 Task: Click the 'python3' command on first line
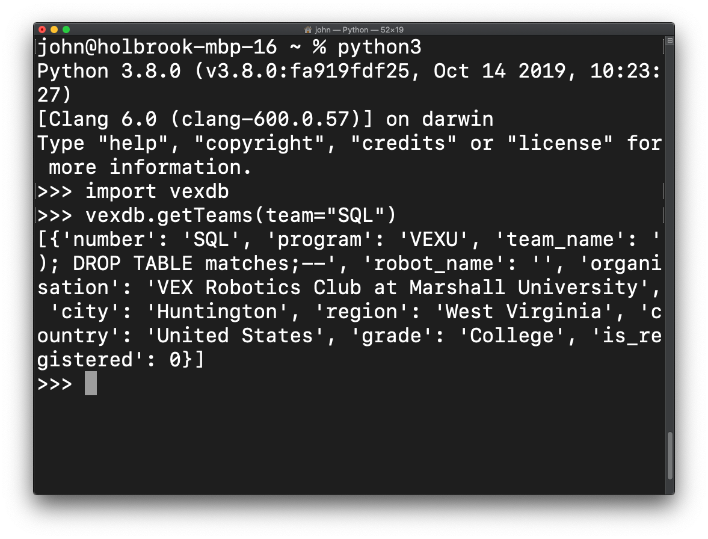380,47
